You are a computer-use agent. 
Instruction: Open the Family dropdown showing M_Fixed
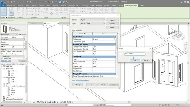(93, 20)
